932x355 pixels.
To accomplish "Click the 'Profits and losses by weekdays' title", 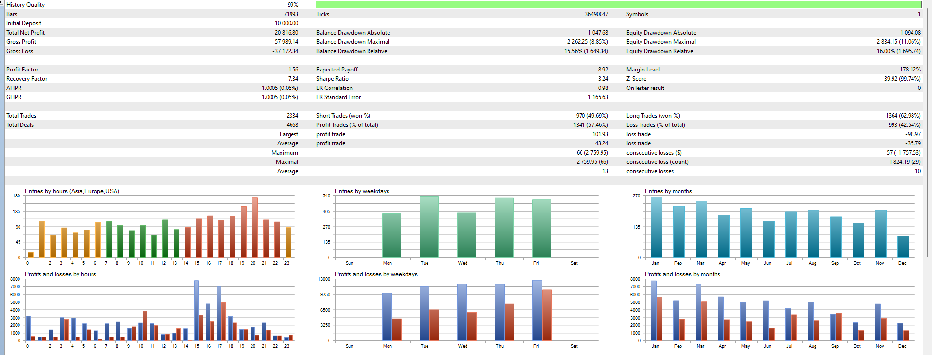I will coord(376,274).
